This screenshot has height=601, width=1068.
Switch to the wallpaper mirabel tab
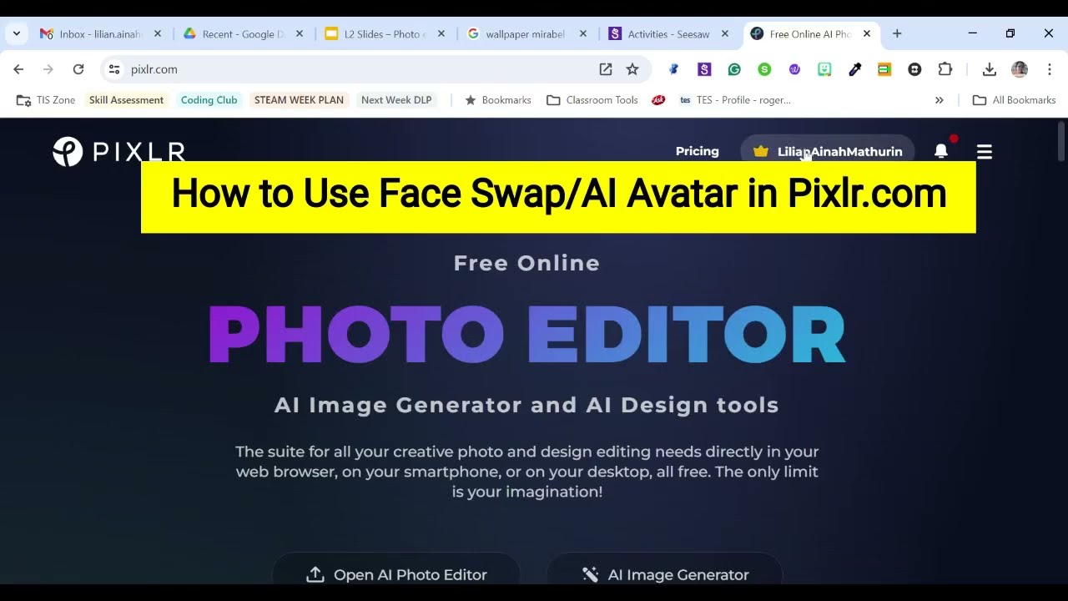(x=526, y=34)
